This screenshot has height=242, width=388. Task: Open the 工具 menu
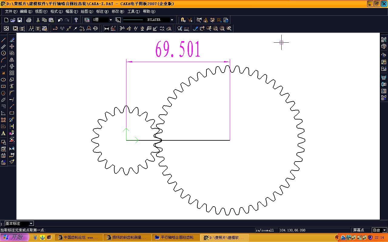(x=134, y=11)
